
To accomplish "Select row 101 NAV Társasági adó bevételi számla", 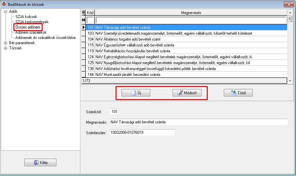I will (x=186, y=27).
